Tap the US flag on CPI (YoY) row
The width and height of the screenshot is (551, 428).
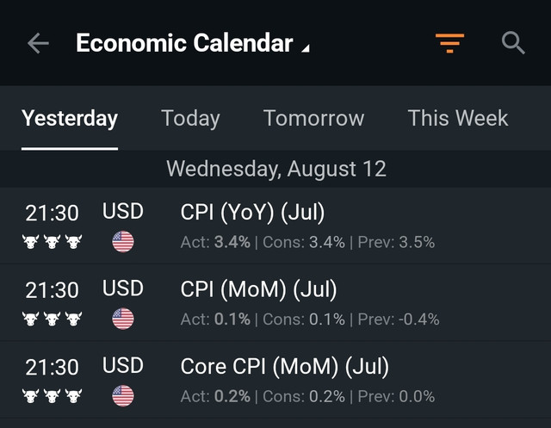[123, 242]
